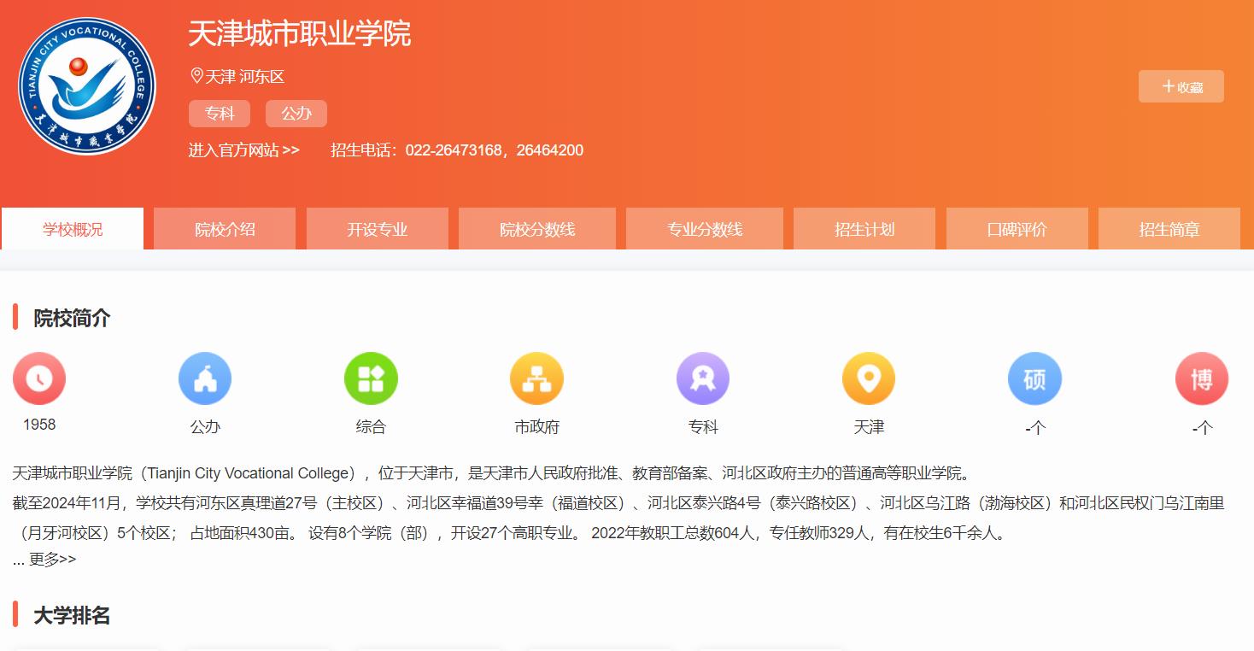The image size is (1254, 651).
Task: Click the red clock icon for 1958
Action: coord(39,378)
